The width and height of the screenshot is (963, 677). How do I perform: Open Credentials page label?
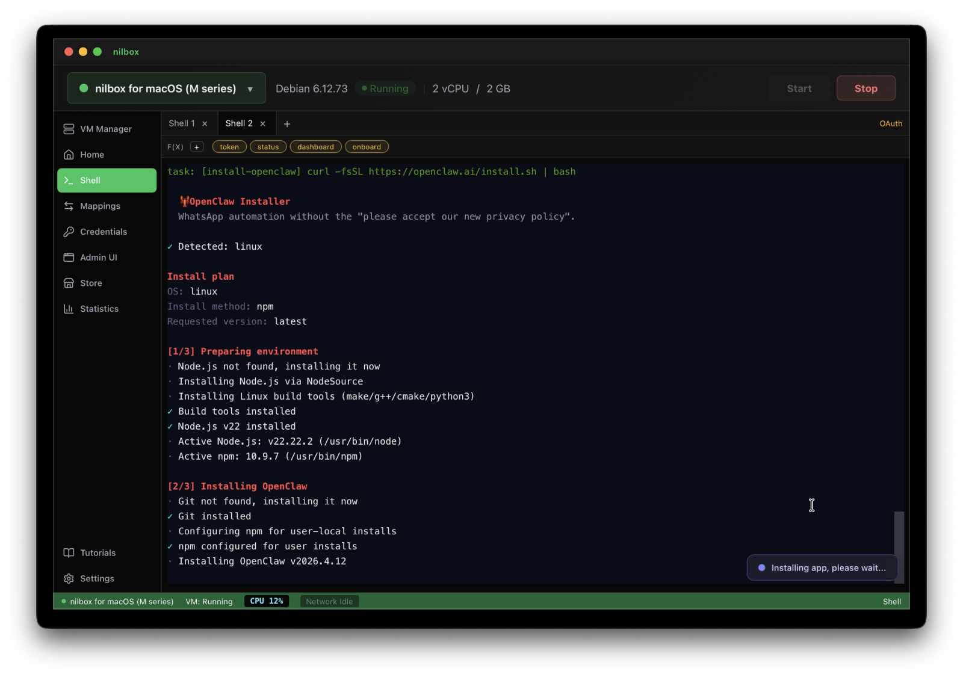104,232
